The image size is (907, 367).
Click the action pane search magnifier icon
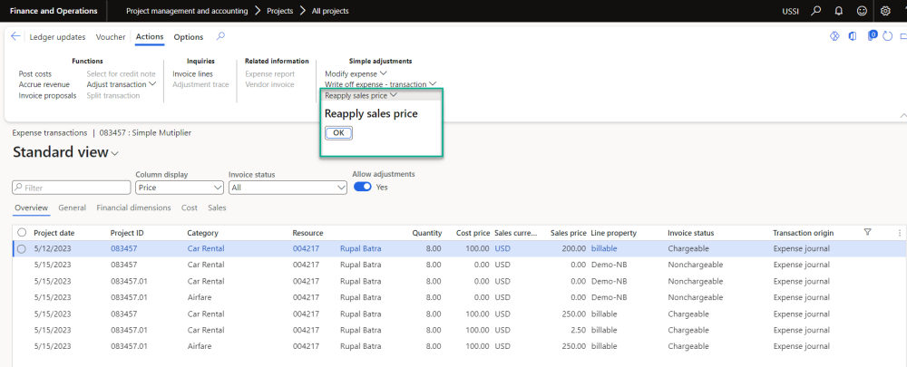pos(220,37)
